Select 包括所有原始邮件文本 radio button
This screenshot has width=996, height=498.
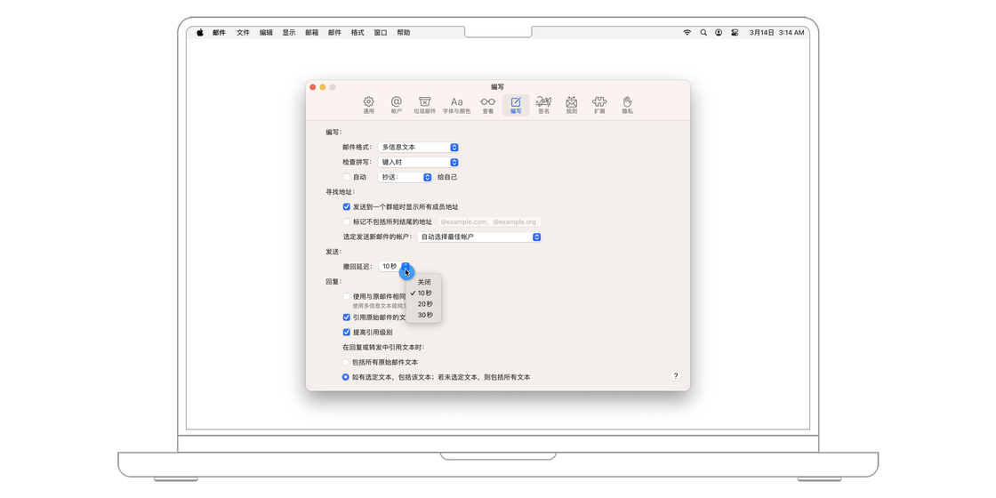click(346, 362)
